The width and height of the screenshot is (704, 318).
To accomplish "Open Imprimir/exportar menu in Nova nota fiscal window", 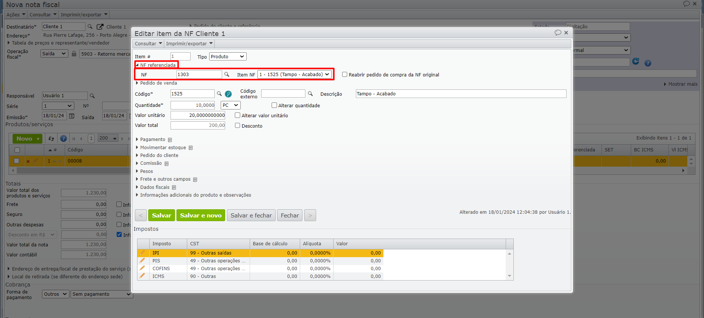I will (x=84, y=15).
